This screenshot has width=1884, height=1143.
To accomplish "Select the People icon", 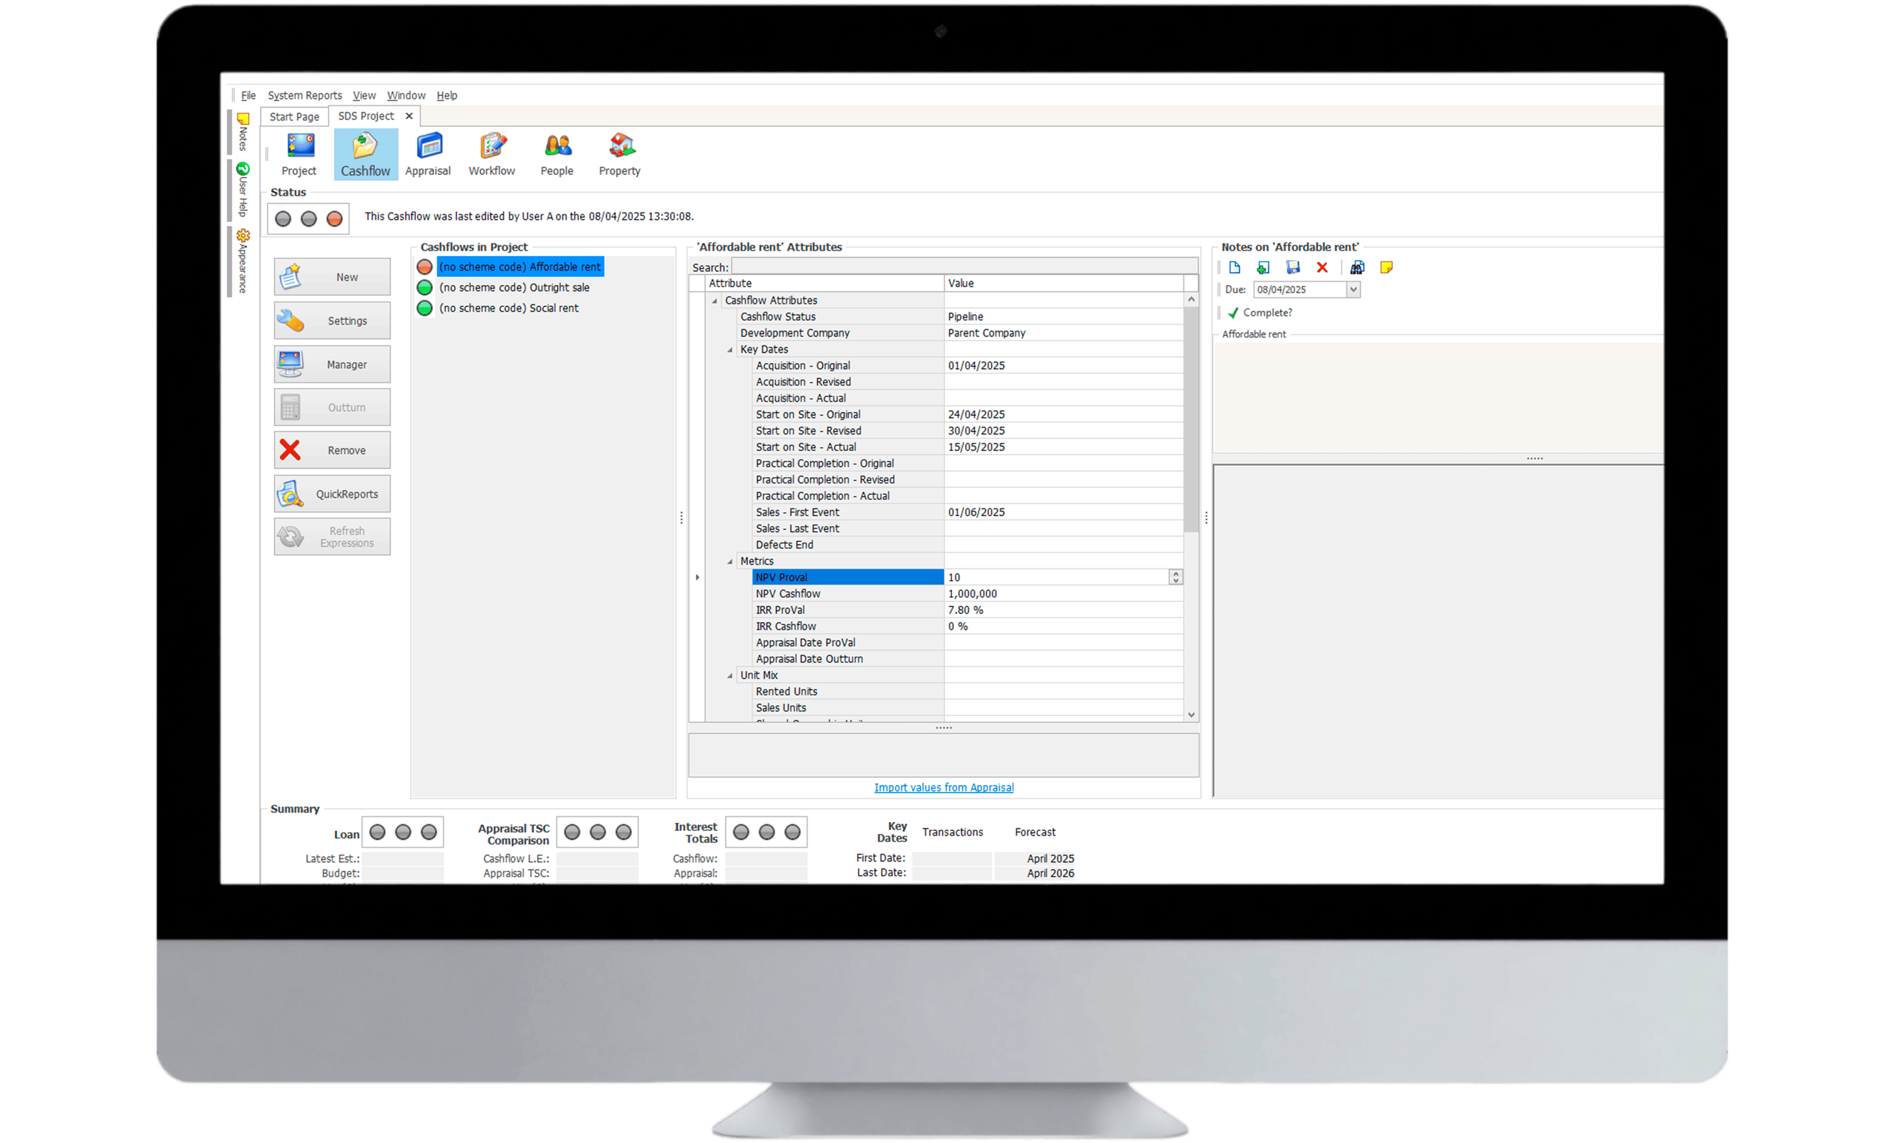I will (x=556, y=153).
